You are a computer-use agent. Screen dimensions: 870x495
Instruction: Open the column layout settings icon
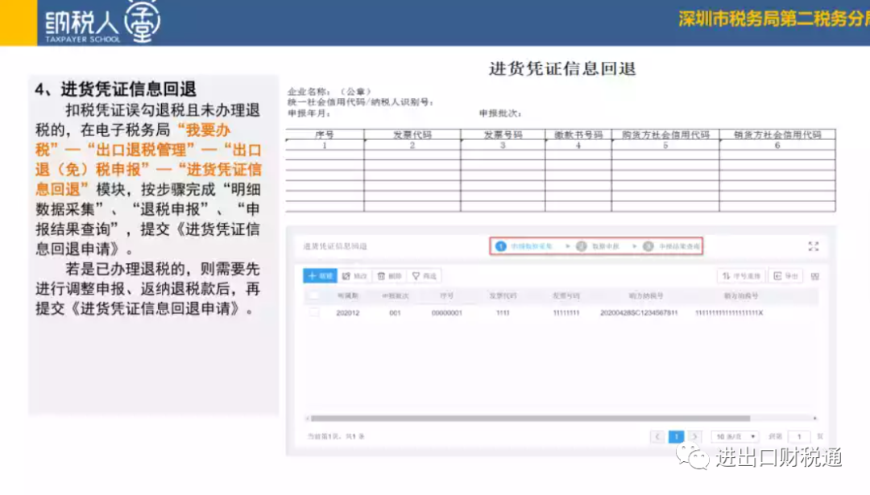tap(815, 276)
